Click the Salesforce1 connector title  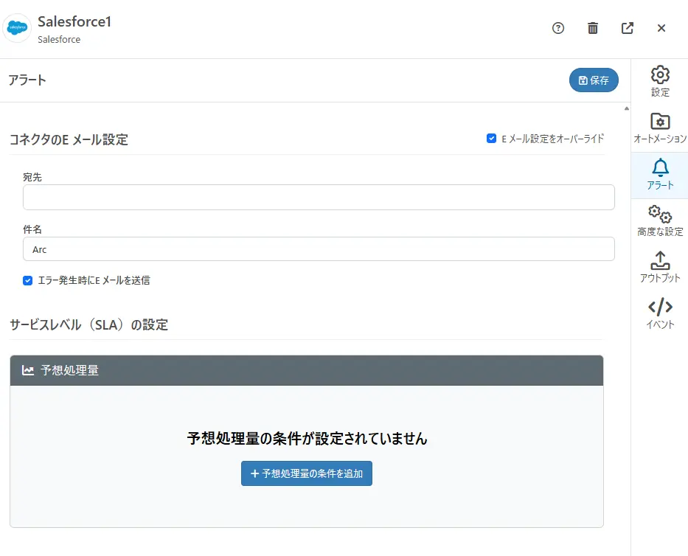pyautogui.click(x=74, y=21)
